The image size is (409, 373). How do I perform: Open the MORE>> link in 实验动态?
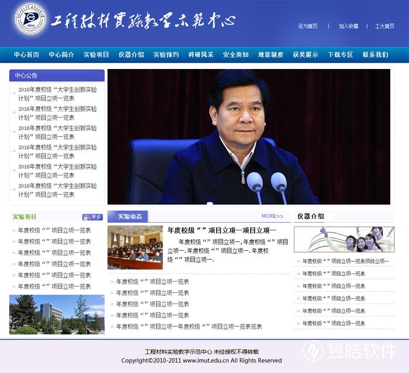pos(272,216)
